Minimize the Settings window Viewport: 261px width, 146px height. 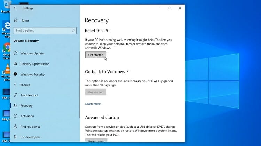pos(160,8)
